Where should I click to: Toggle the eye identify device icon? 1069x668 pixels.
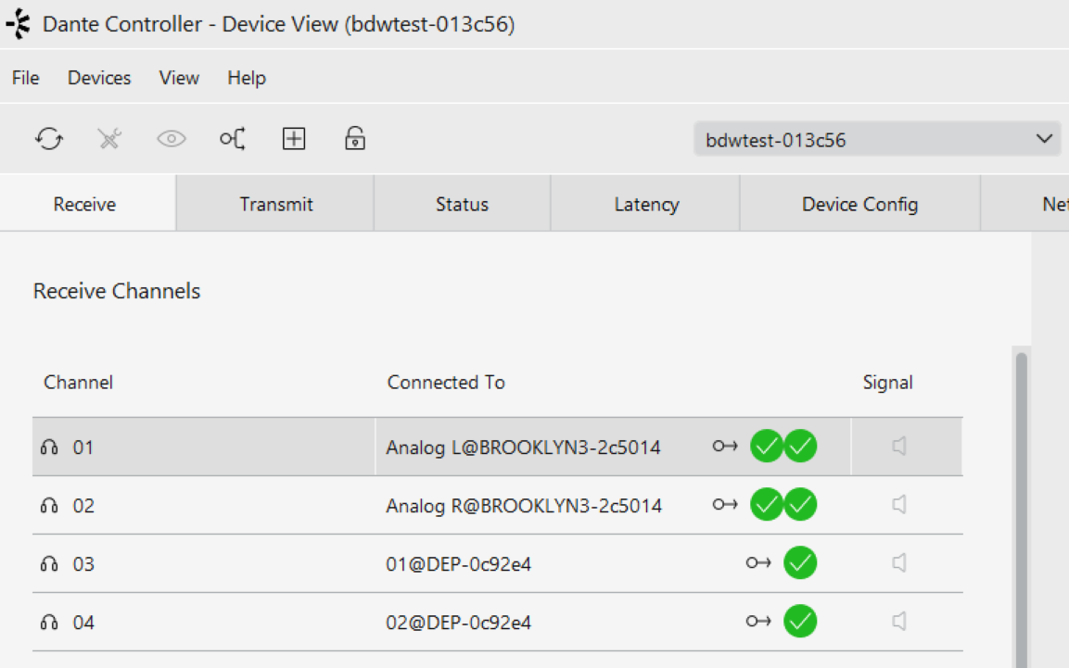[x=172, y=139]
